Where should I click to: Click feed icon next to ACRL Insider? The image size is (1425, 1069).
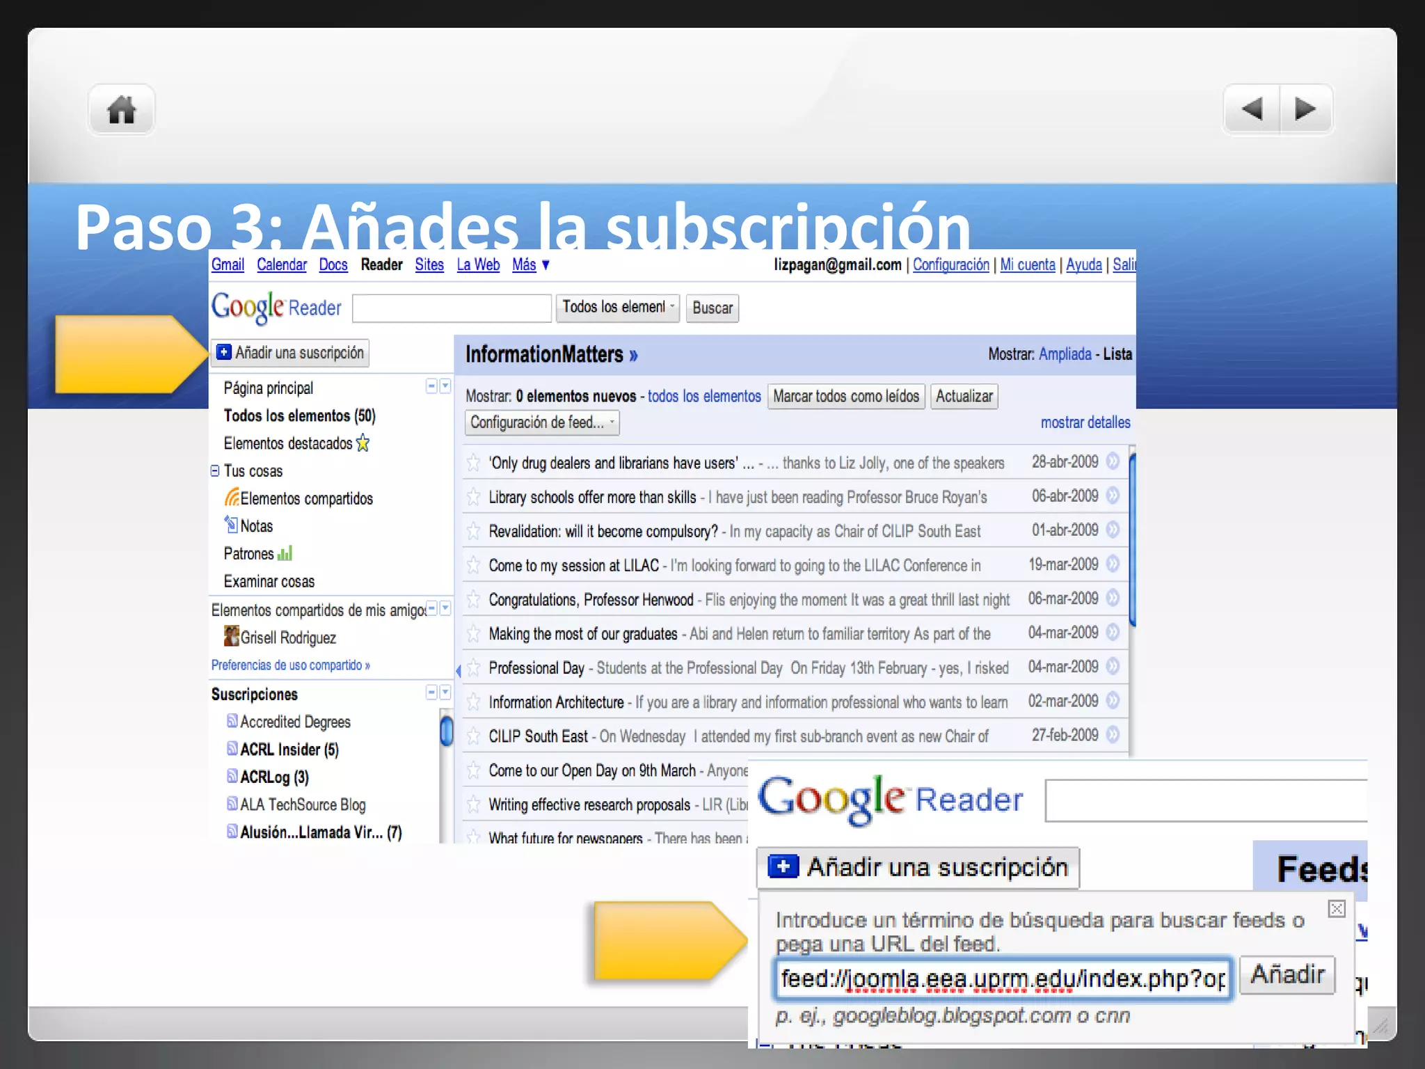[232, 748]
